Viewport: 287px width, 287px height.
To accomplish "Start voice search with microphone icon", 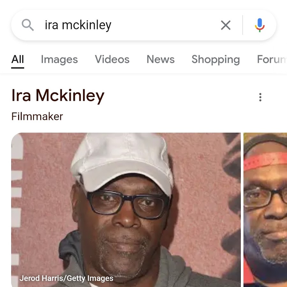I will coord(260,25).
